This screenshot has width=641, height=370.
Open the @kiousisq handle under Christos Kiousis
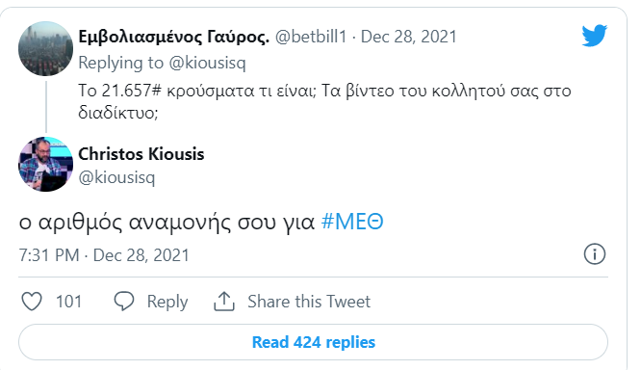[x=116, y=177]
